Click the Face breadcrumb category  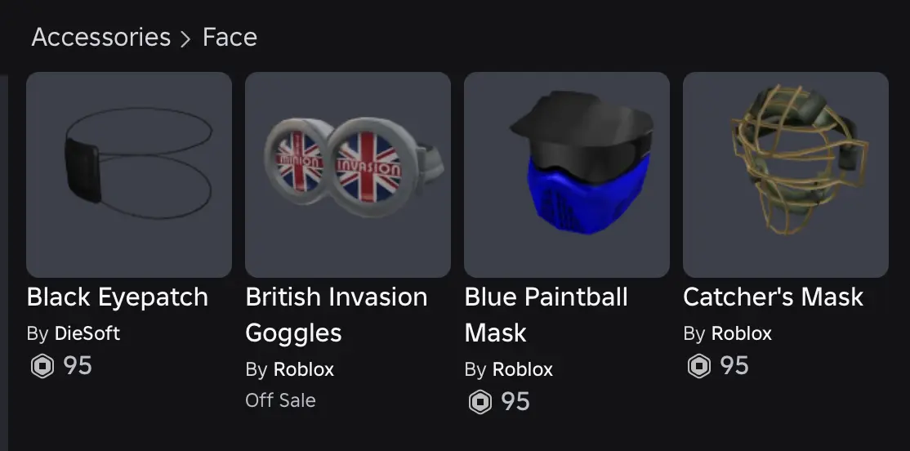point(230,38)
